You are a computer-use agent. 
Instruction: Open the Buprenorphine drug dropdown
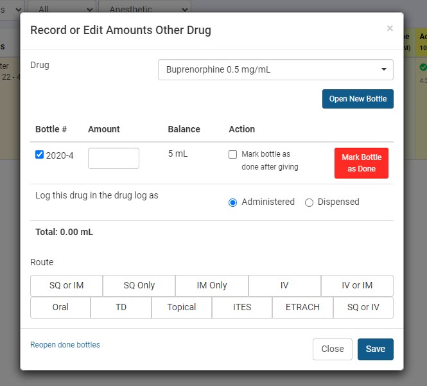point(275,69)
